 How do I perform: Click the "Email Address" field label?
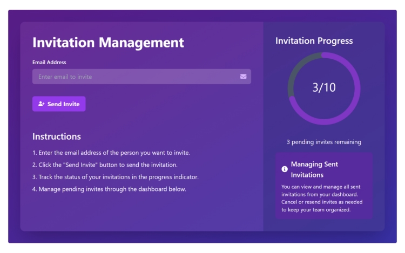[x=49, y=63]
